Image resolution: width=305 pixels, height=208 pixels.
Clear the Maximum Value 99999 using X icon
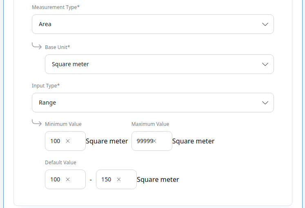click(x=154, y=141)
